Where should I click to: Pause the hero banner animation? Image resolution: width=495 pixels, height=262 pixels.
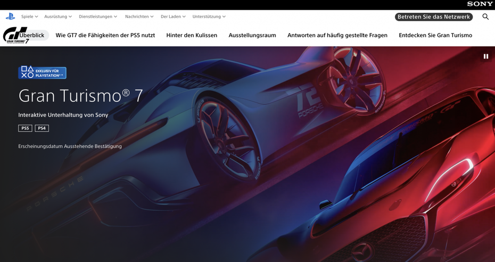485,56
